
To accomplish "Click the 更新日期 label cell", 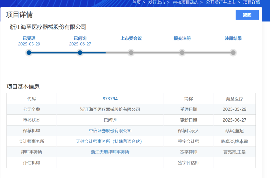I will (x=188, y=120).
